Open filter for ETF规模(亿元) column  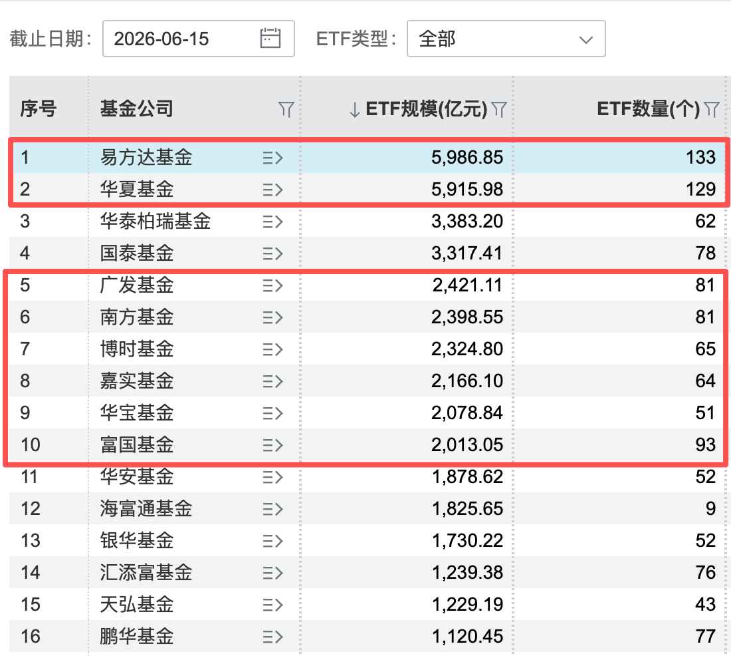coord(499,109)
